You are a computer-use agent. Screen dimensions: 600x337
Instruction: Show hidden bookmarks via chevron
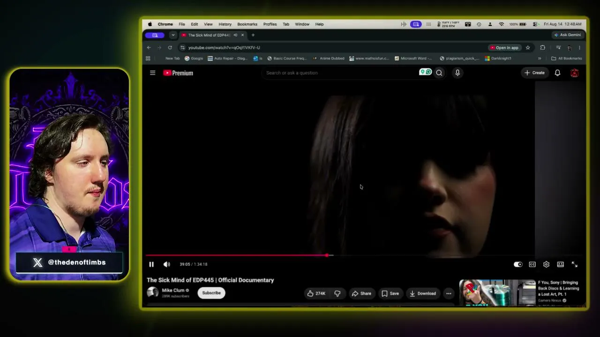[540, 59]
